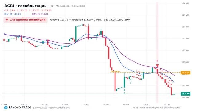Click the 112.80 price axis label
Screen dimensions: 197x111
click(185, 97)
